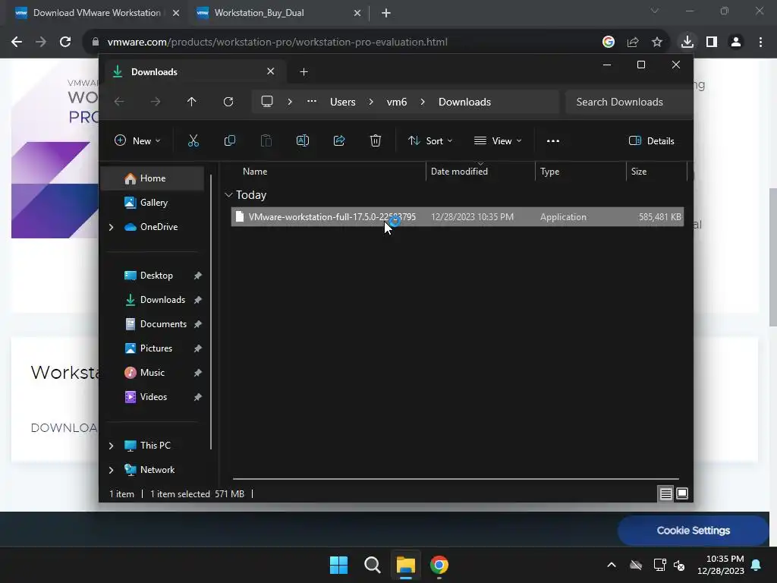Image resolution: width=777 pixels, height=583 pixels.
Task: Click the Explorer back navigation arrow
Action: click(119, 102)
